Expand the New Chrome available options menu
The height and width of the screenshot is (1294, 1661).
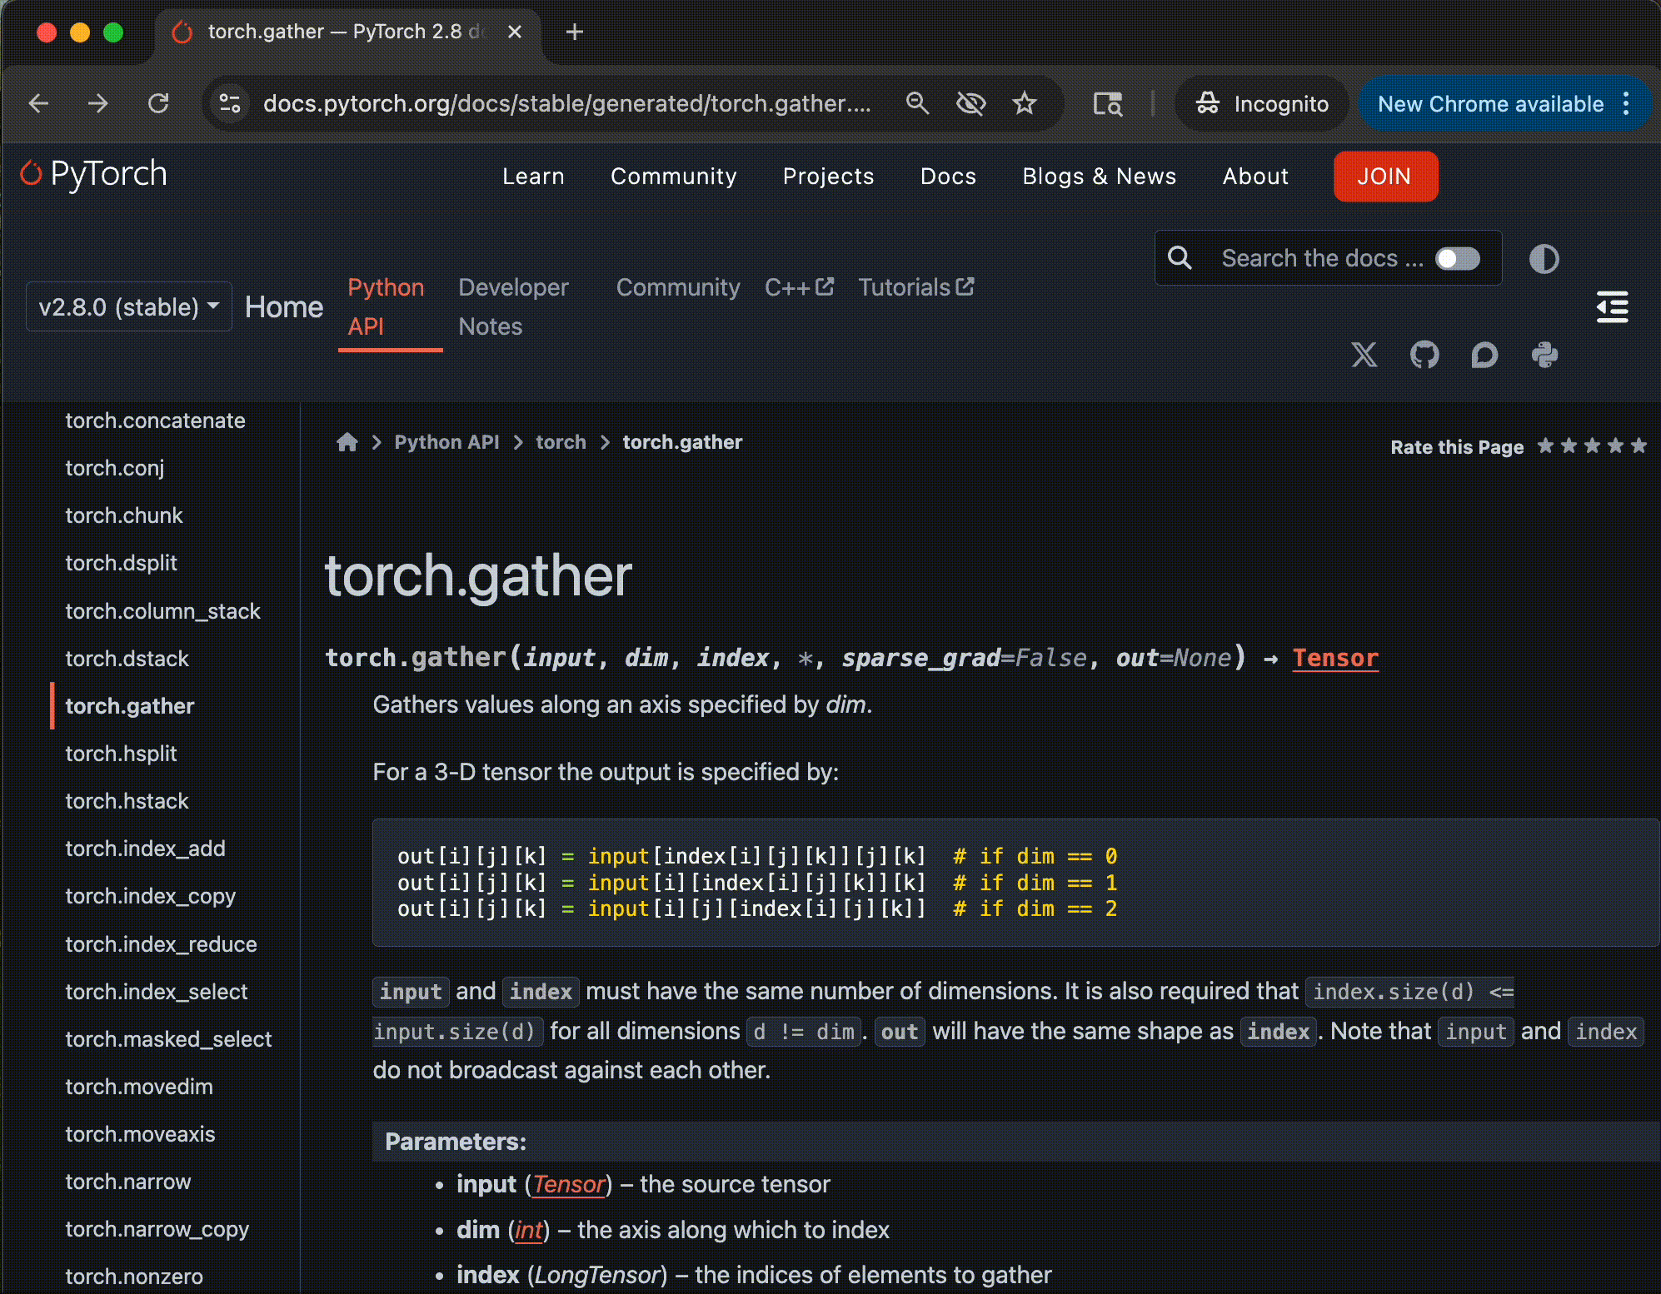[x=1627, y=103]
